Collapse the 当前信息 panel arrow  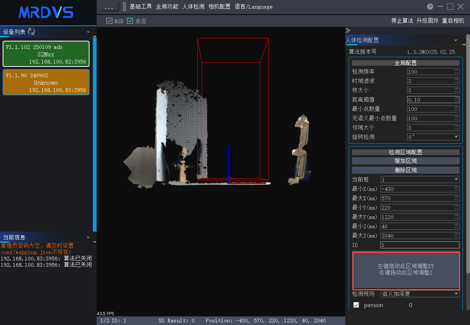(x=88, y=237)
